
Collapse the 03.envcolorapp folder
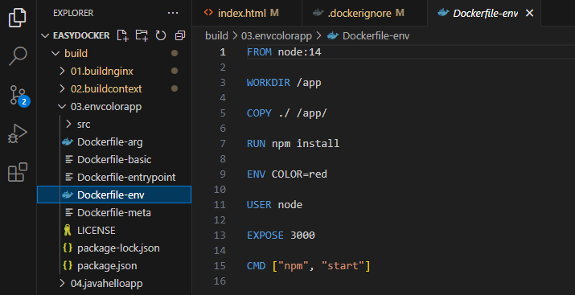click(62, 106)
